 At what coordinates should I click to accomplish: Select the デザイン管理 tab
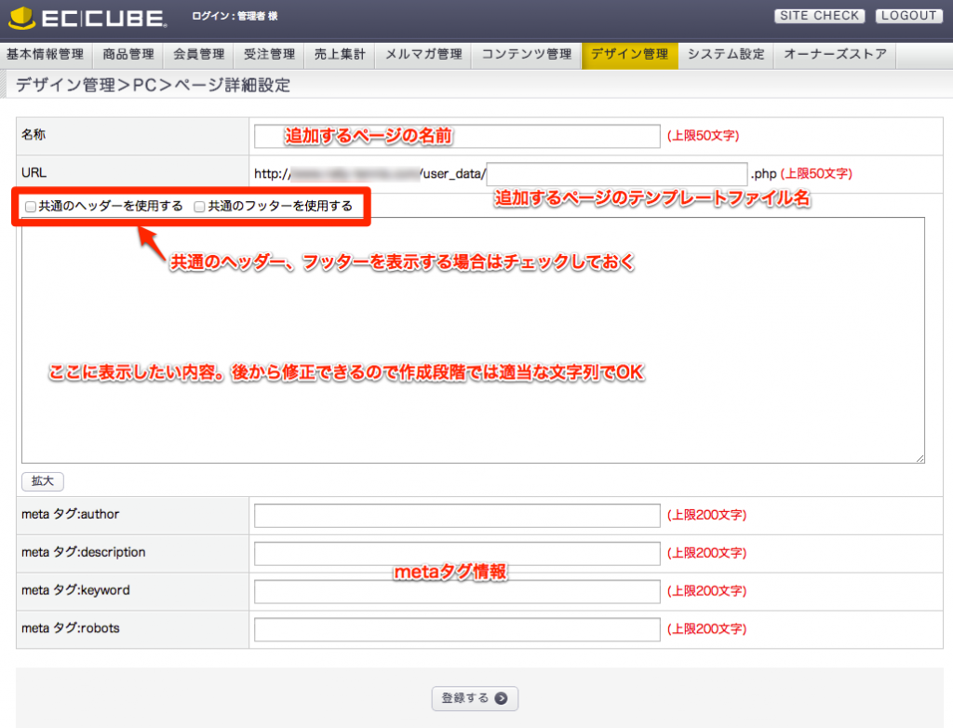[629, 55]
